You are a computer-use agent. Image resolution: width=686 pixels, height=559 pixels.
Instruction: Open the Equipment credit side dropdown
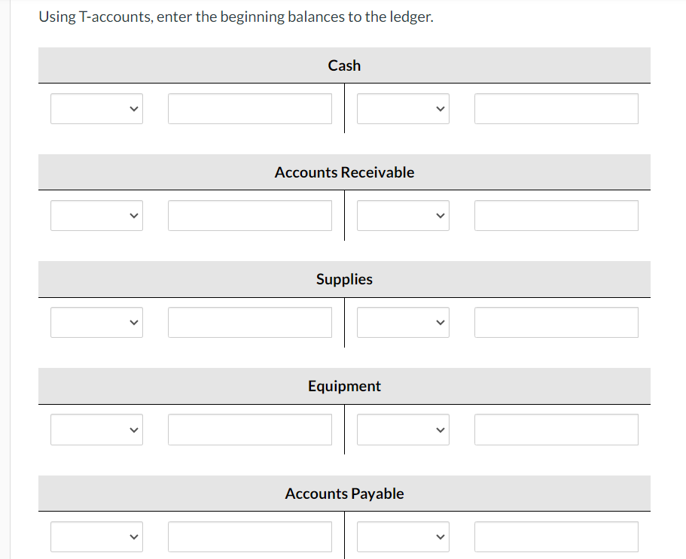[x=402, y=430]
